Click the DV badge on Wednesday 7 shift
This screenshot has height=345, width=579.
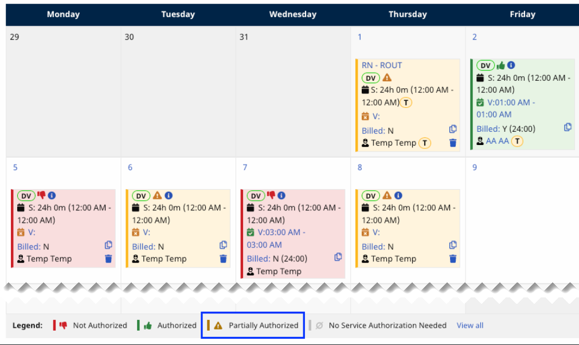coord(256,196)
